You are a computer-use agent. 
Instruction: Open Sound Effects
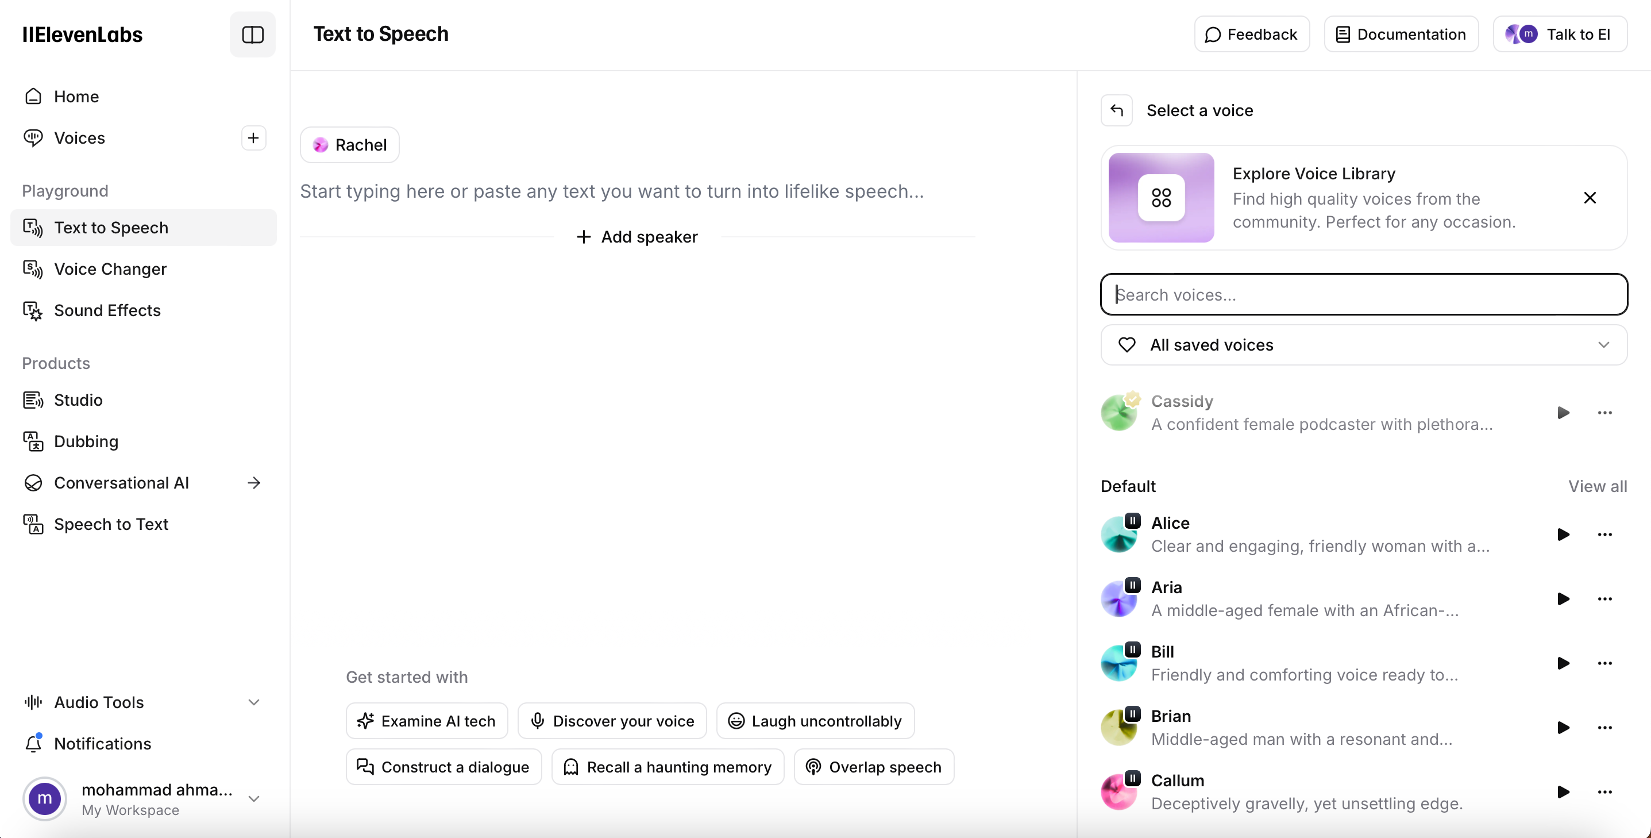[x=143, y=310]
